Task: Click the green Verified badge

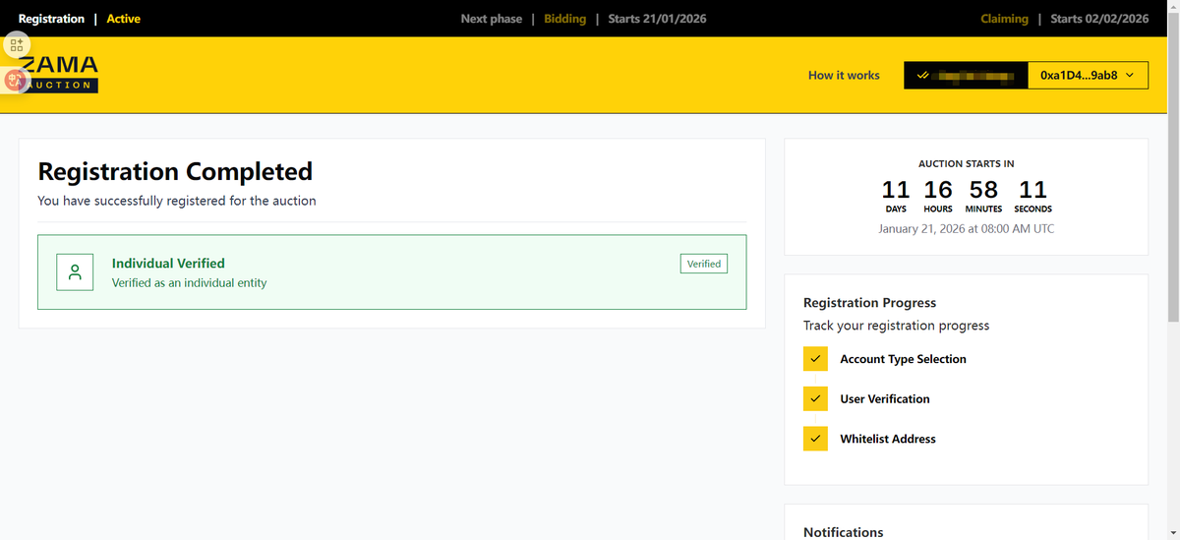Action: click(704, 264)
